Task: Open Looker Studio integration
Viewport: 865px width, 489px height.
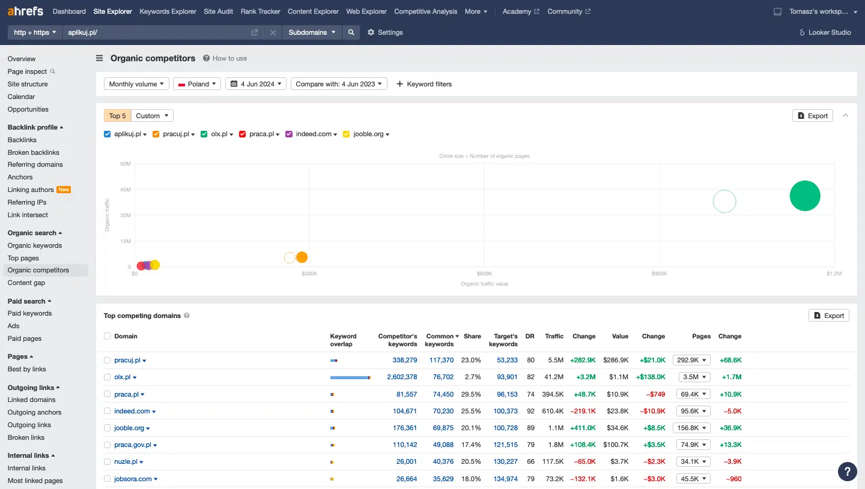Action: point(825,32)
